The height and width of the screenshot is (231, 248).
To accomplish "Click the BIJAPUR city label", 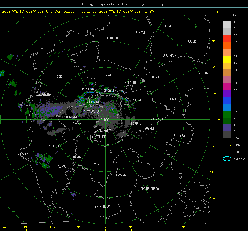I will 112,38.
